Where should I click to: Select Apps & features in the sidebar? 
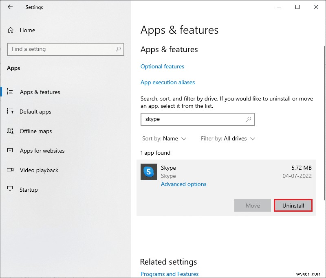coord(40,92)
